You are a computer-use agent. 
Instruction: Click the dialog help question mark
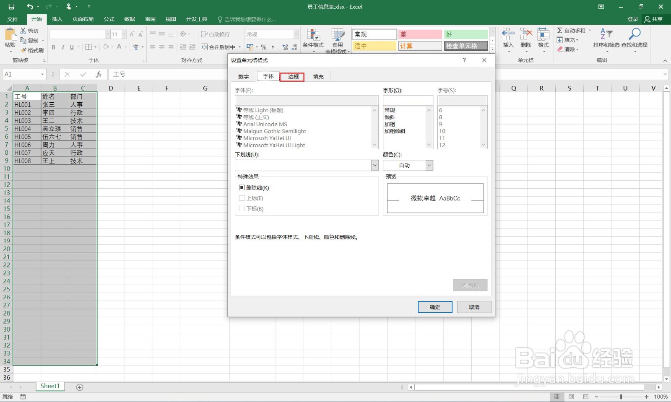click(x=464, y=60)
